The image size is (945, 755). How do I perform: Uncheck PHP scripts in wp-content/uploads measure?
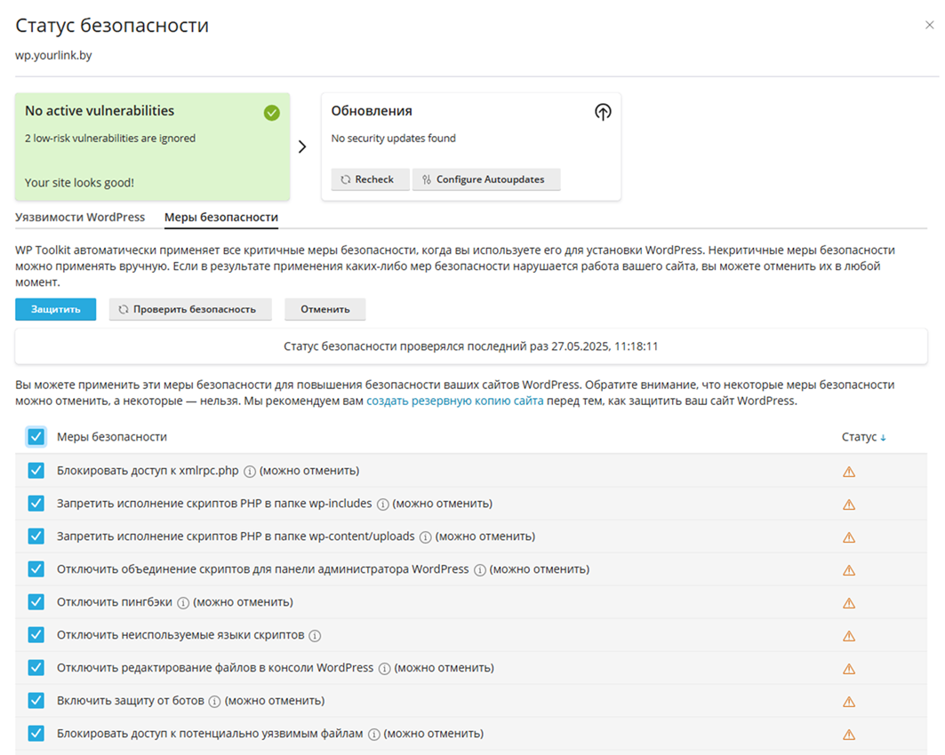(x=36, y=536)
